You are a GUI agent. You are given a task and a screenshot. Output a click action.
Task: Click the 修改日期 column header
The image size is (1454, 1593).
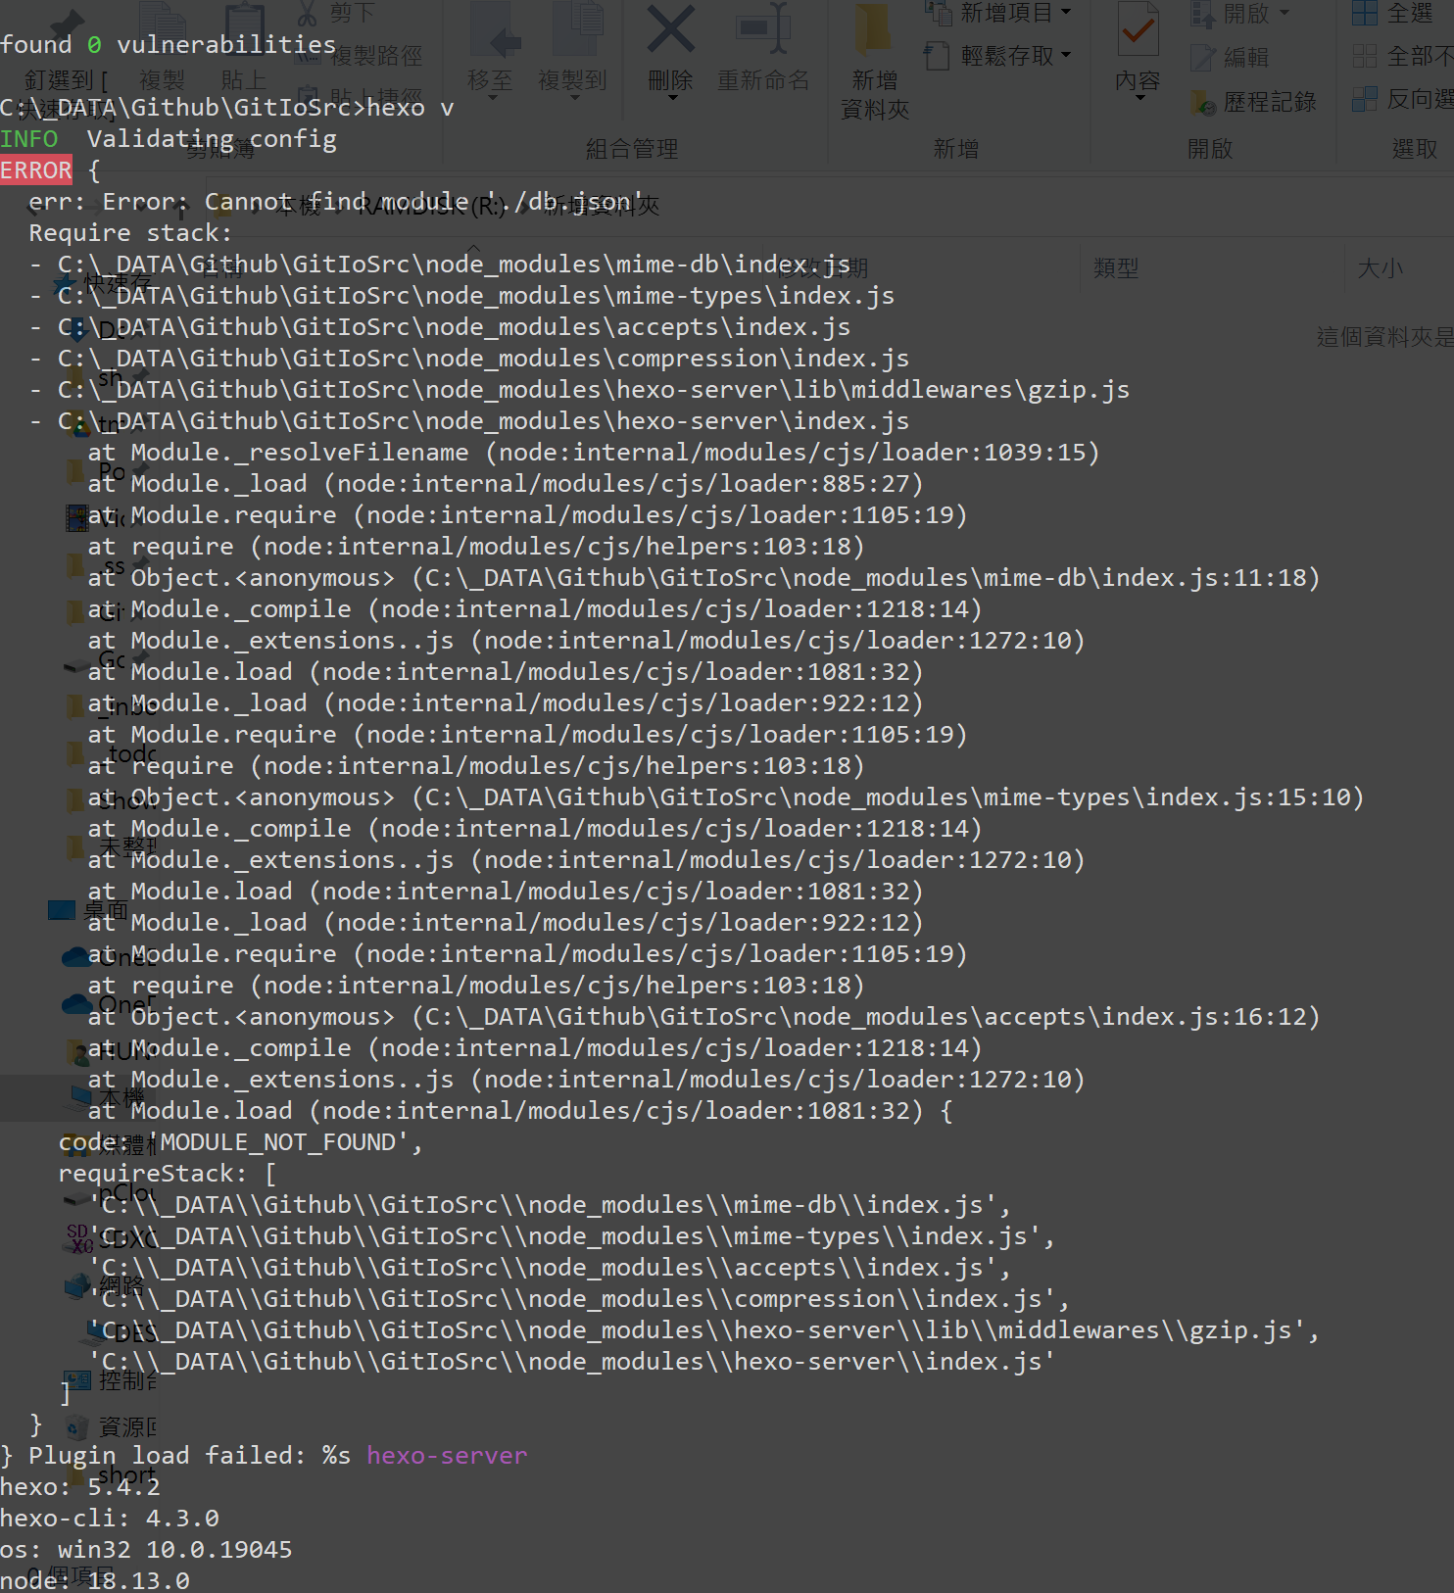coord(823,267)
